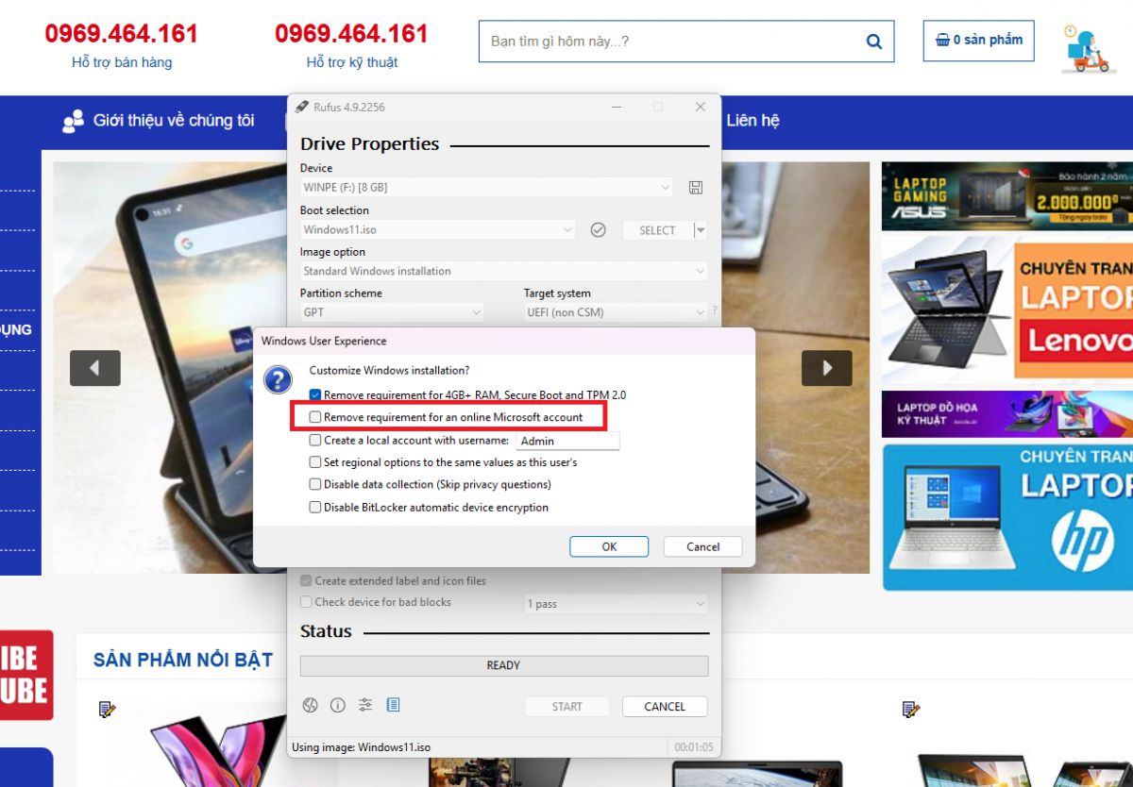Open Rufus settings sliders icon
1133x787 pixels.
click(365, 706)
